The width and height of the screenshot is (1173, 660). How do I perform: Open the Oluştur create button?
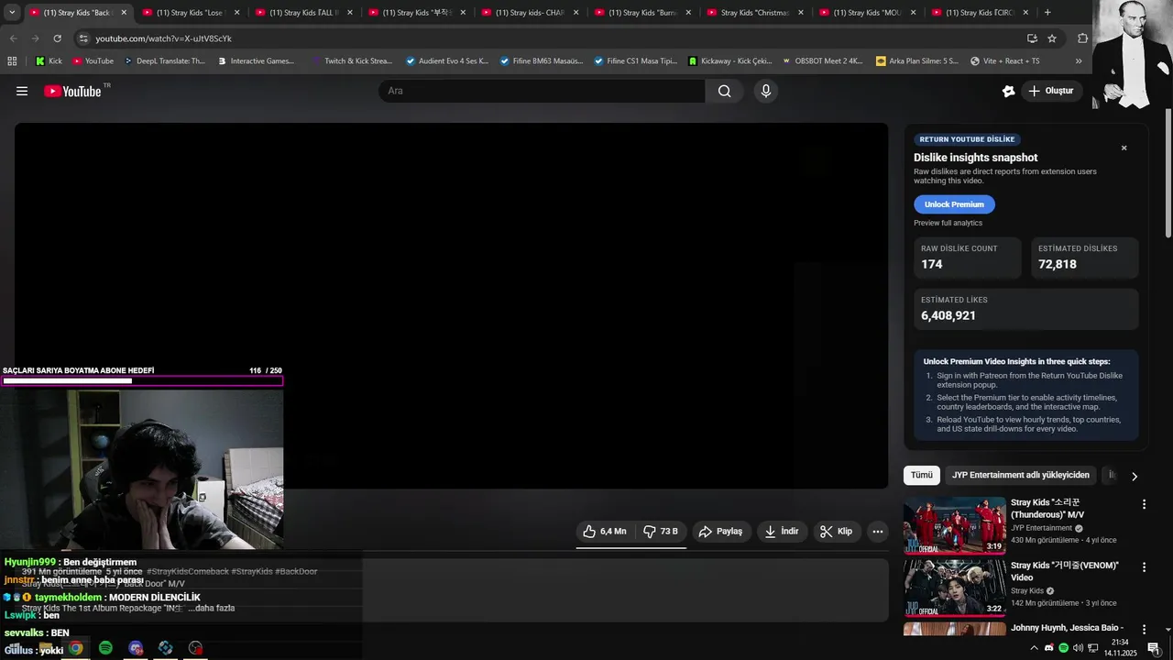tap(1050, 91)
